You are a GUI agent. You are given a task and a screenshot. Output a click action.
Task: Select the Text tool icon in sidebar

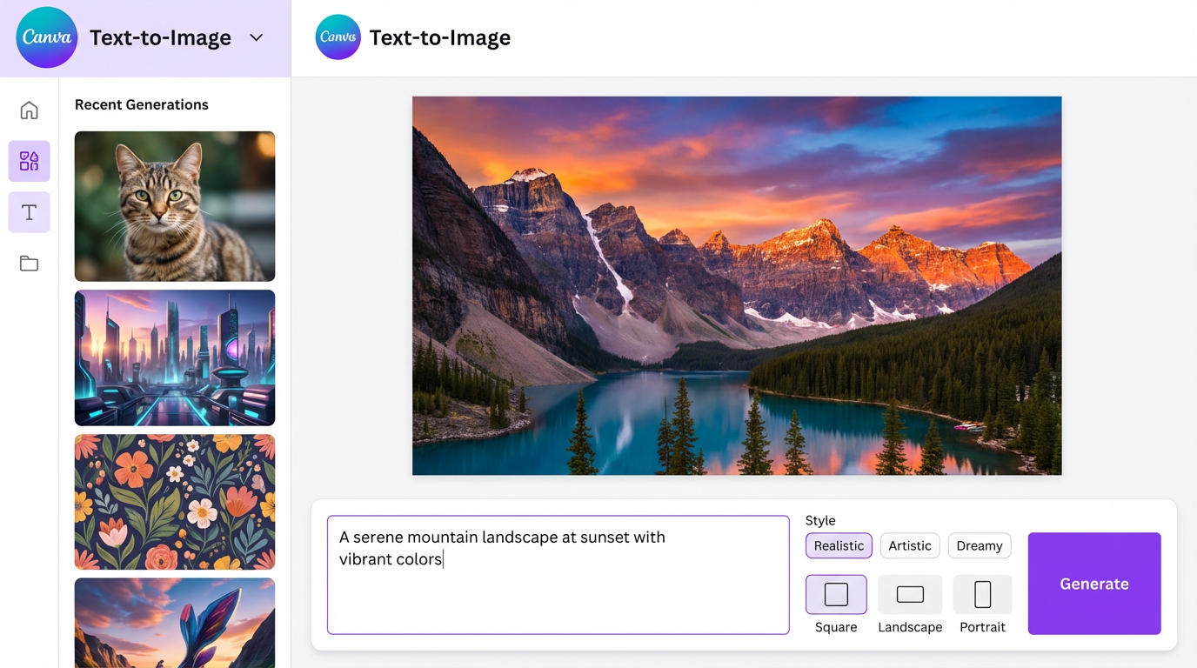point(29,212)
